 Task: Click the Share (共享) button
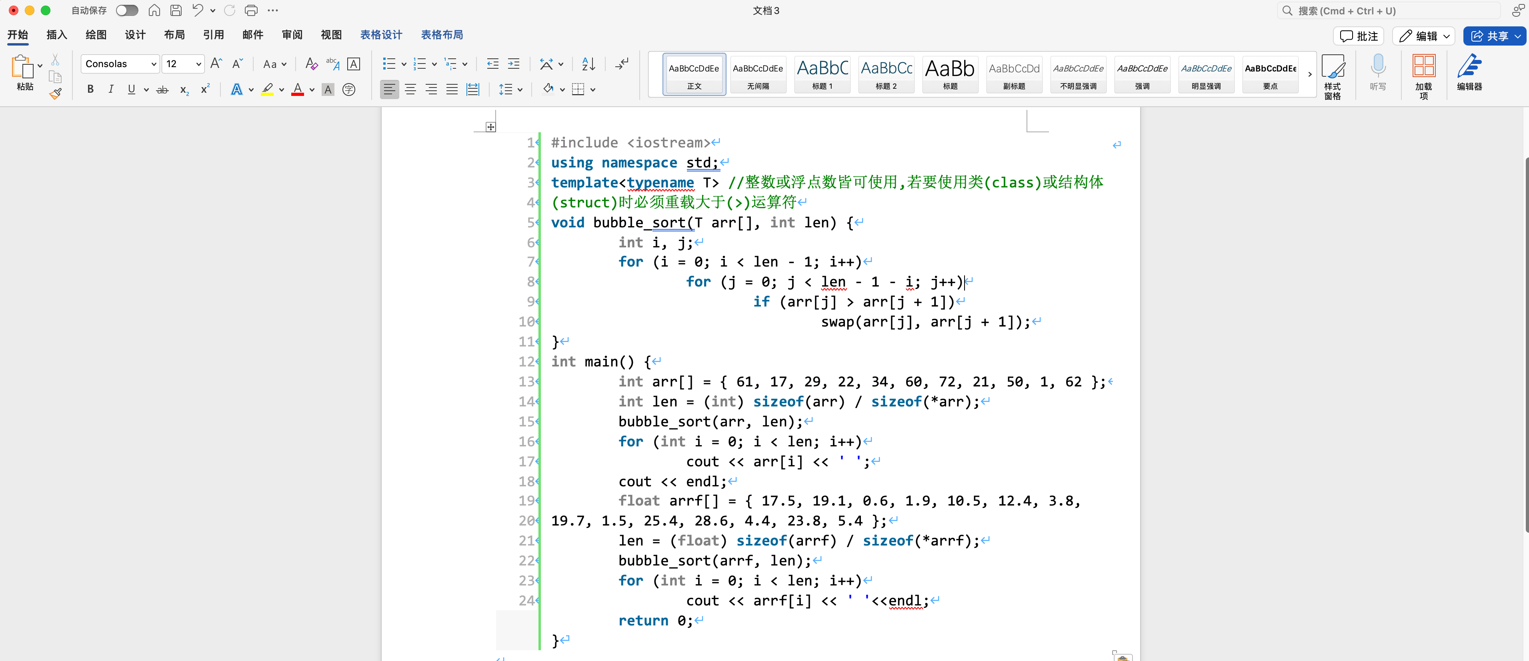point(1494,36)
